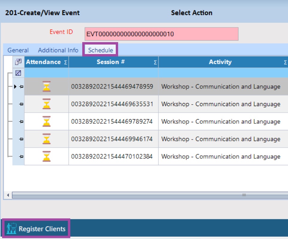Open the summary sigma in the Session # column header

point(155,62)
